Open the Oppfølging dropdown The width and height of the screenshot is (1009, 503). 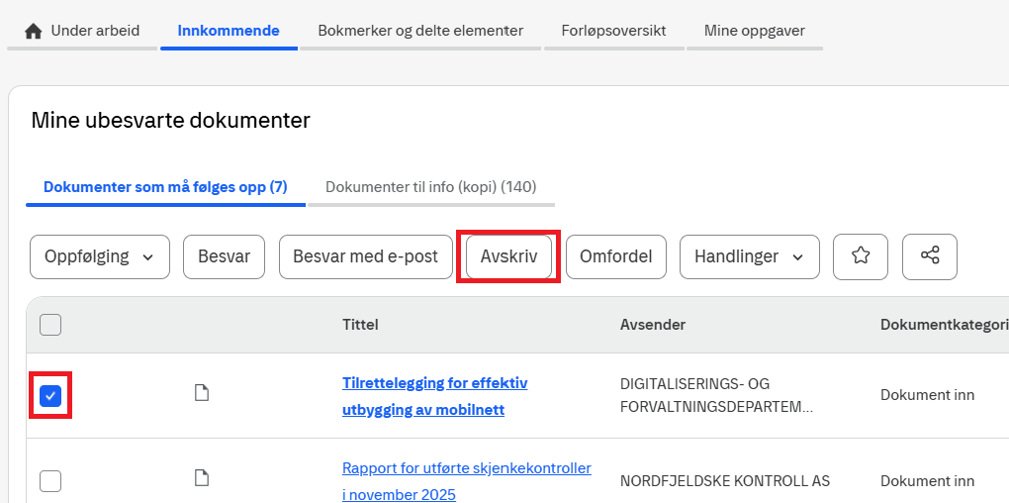click(x=100, y=256)
